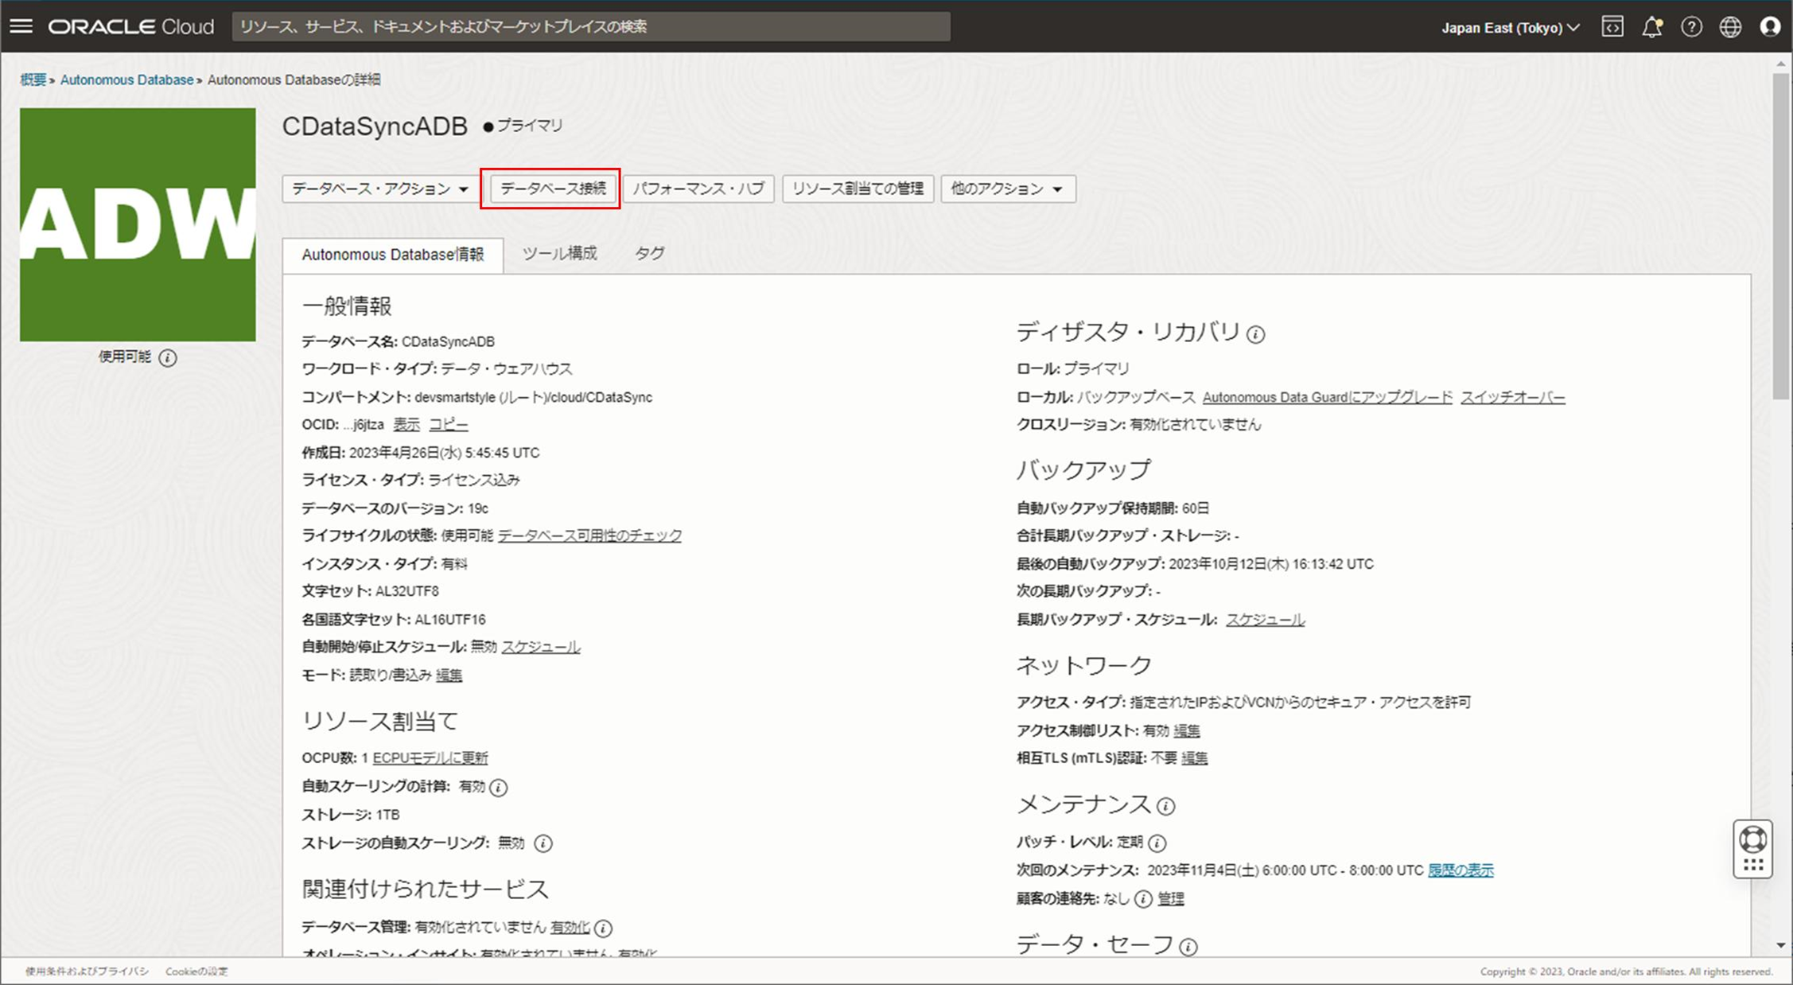Image resolution: width=1793 pixels, height=985 pixels.
Task: Click the database title CDataSyncADB
Action: pos(375,127)
